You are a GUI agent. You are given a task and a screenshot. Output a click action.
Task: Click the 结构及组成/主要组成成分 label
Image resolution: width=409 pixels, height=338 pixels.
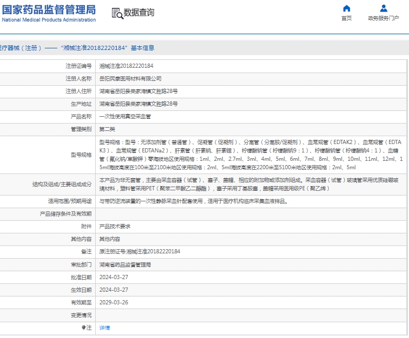point(62,185)
